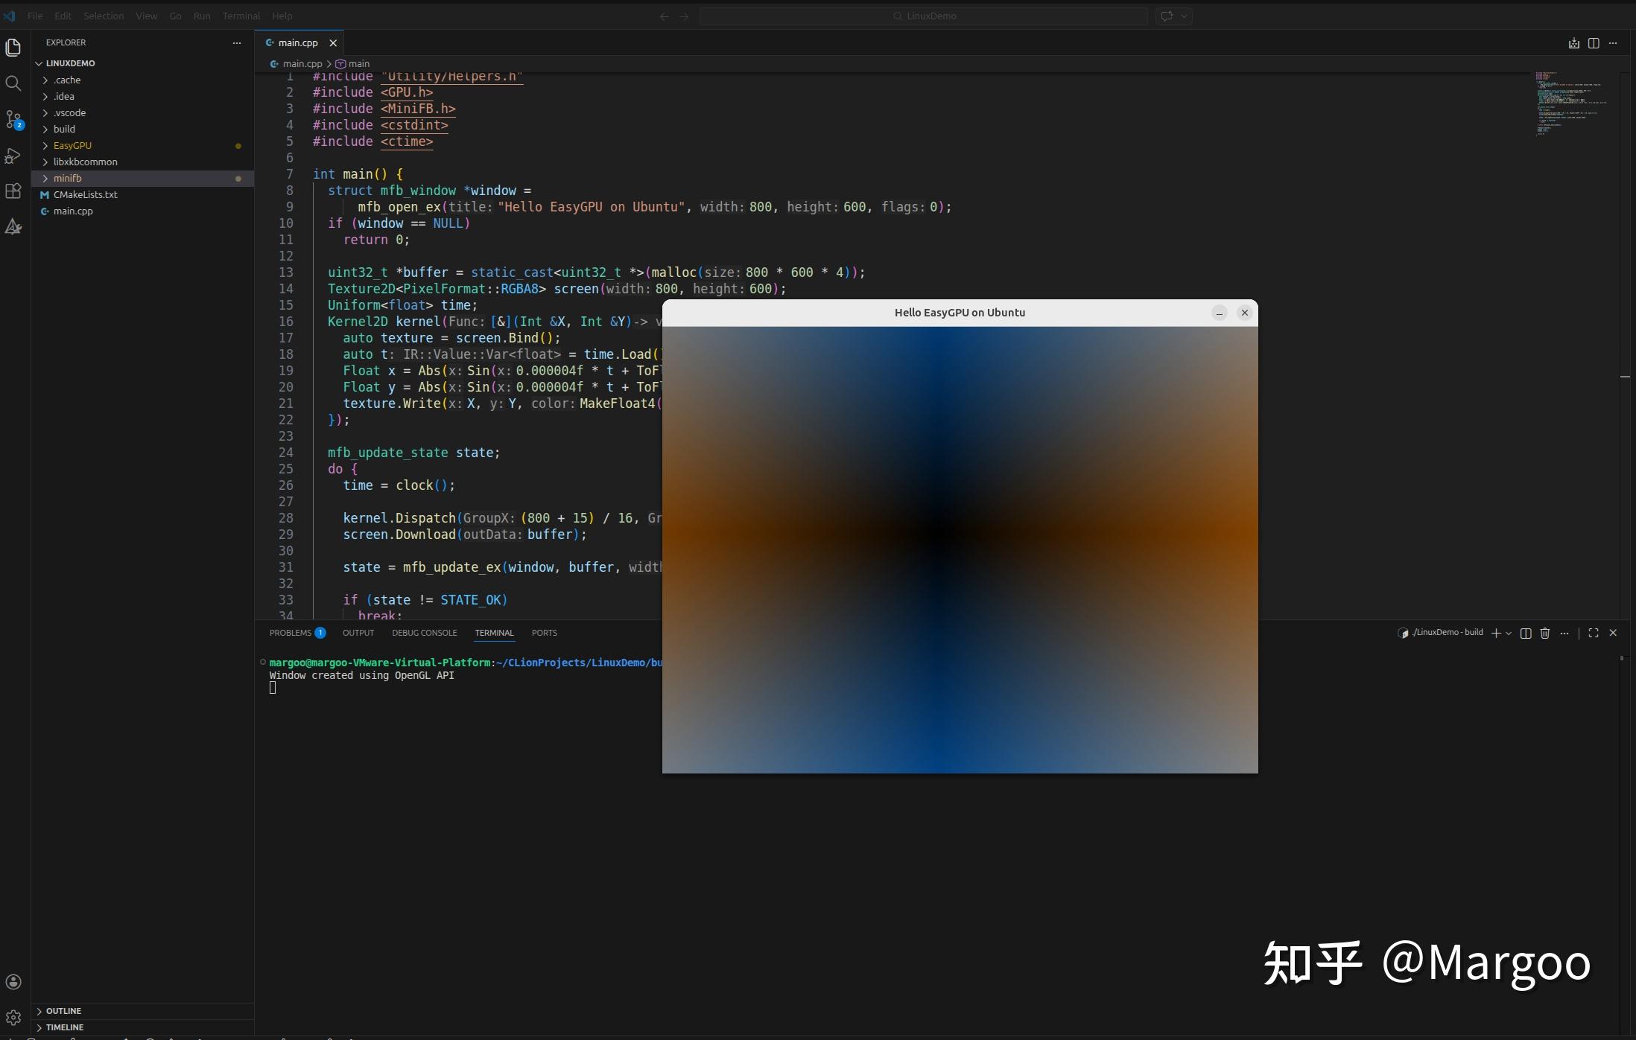The image size is (1636, 1040).
Task: Collapse the LINUXDEMO root folder
Action: click(142, 63)
